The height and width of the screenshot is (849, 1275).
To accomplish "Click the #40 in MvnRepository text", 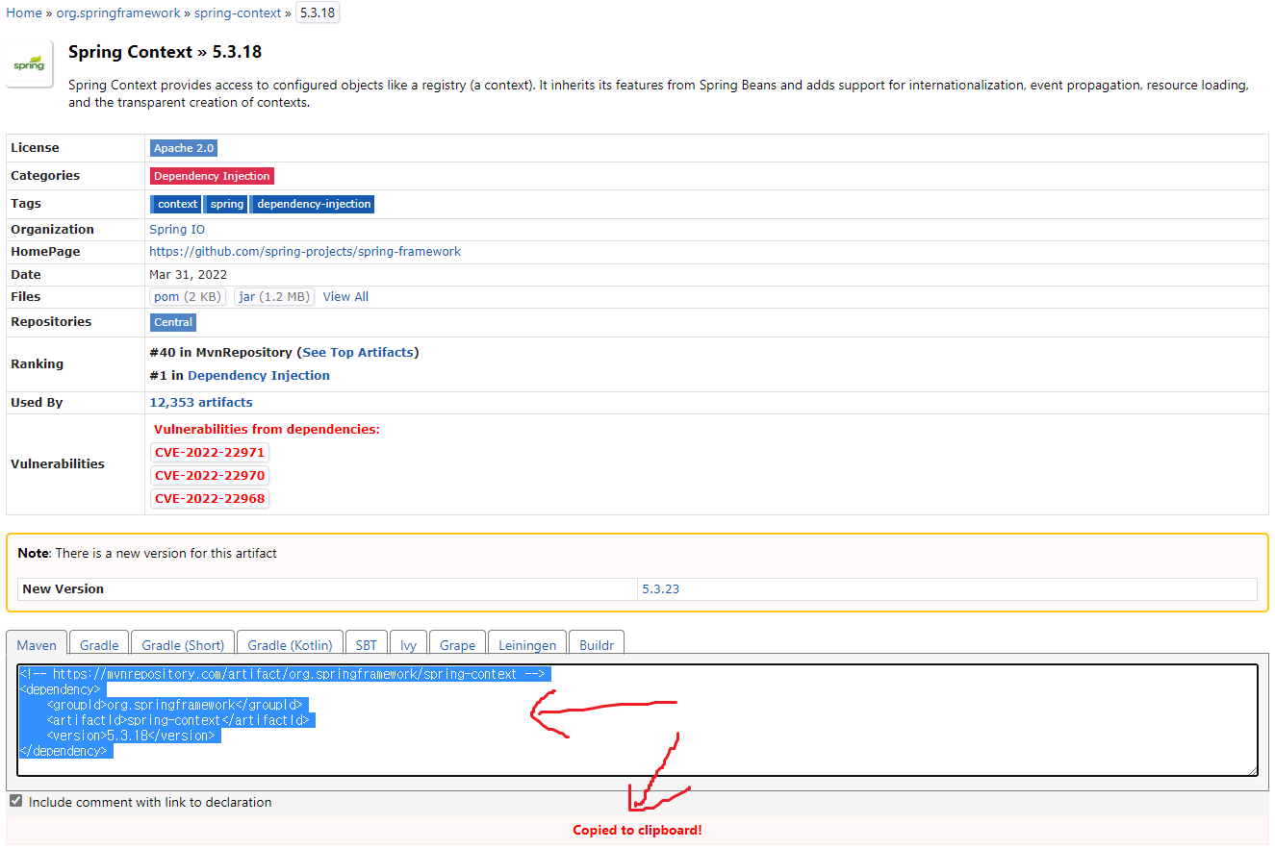I will pos(220,353).
